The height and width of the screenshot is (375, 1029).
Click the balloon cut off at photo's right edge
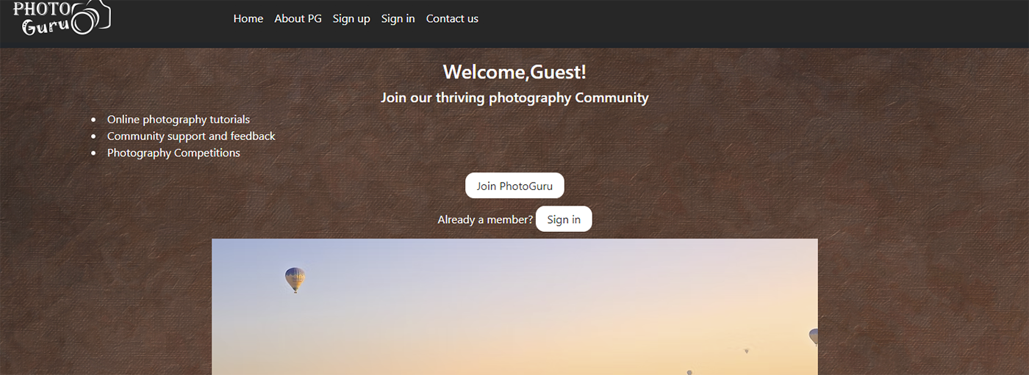pos(814,337)
